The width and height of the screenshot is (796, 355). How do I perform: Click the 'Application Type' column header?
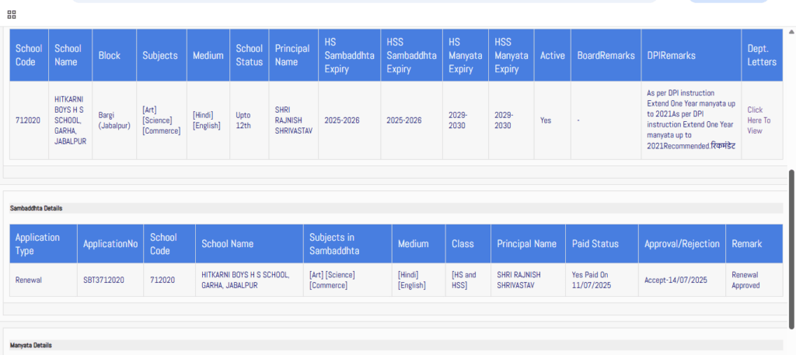pos(43,243)
